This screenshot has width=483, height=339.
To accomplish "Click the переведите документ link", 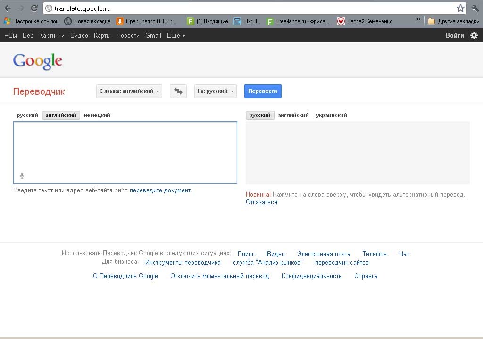I will 160,190.
